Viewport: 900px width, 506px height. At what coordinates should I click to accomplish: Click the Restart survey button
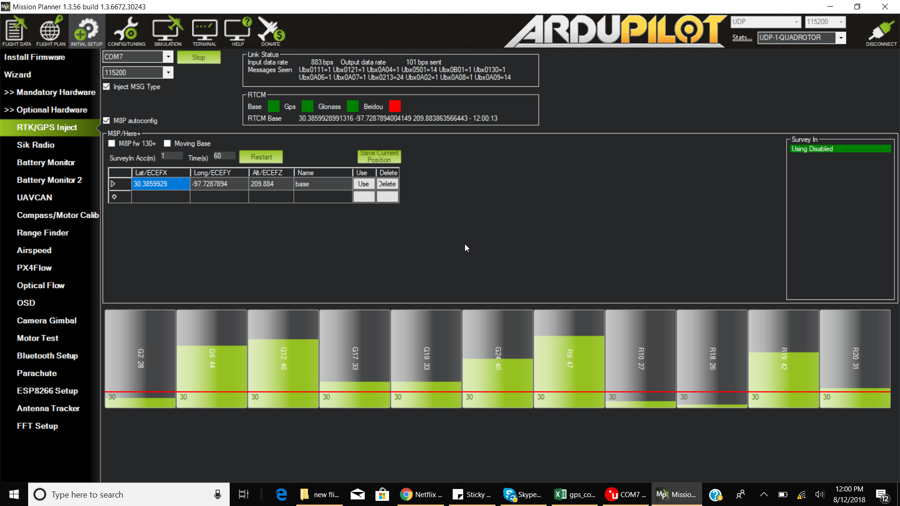click(261, 156)
